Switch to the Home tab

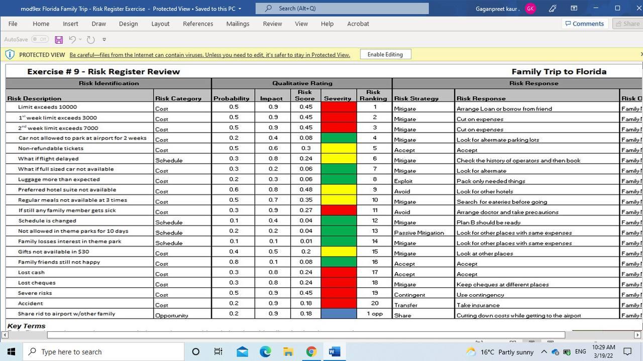click(x=41, y=24)
